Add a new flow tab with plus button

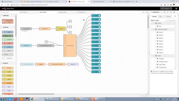(143, 12)
